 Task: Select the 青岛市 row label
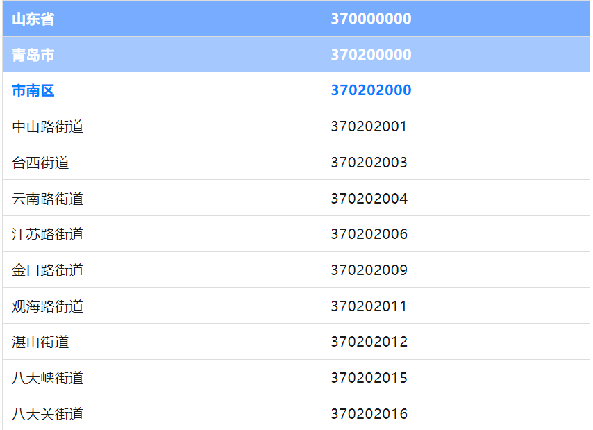pos(33,55)
